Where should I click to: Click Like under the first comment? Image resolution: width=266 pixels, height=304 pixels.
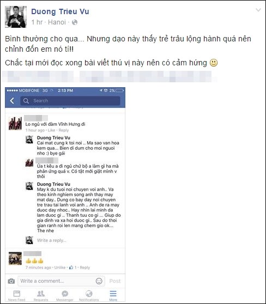pos(51,130)
